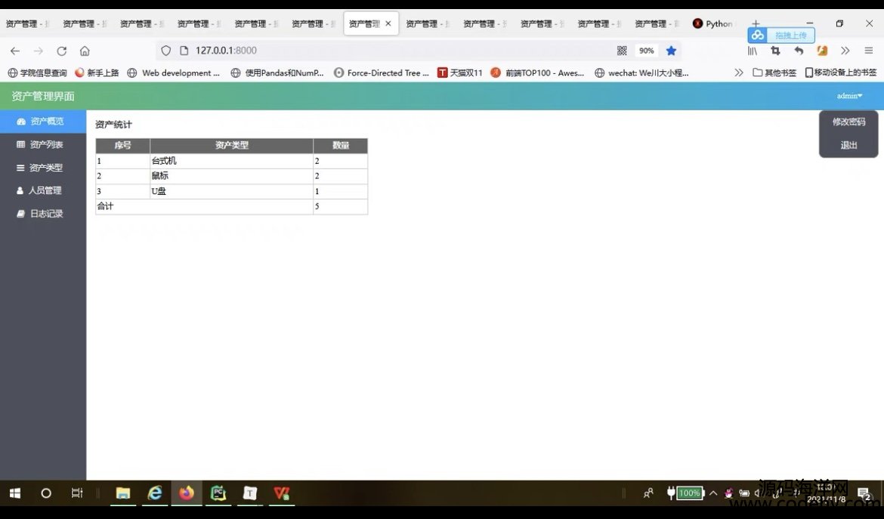Click the 90% zoom level indicator
884x519 pixels.
(646, 51)
